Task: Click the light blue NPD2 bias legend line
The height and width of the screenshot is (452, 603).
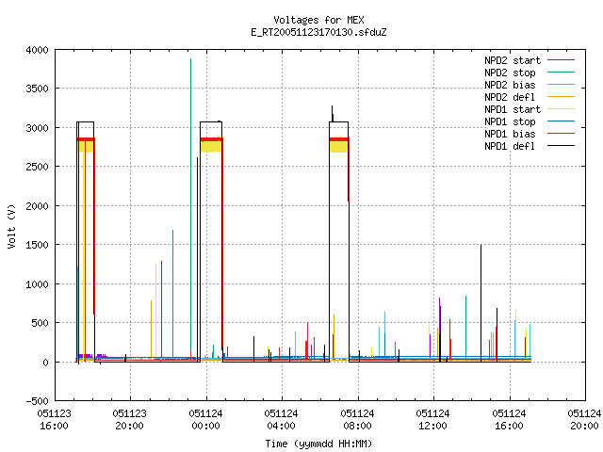Action: [x=562, y=85]
